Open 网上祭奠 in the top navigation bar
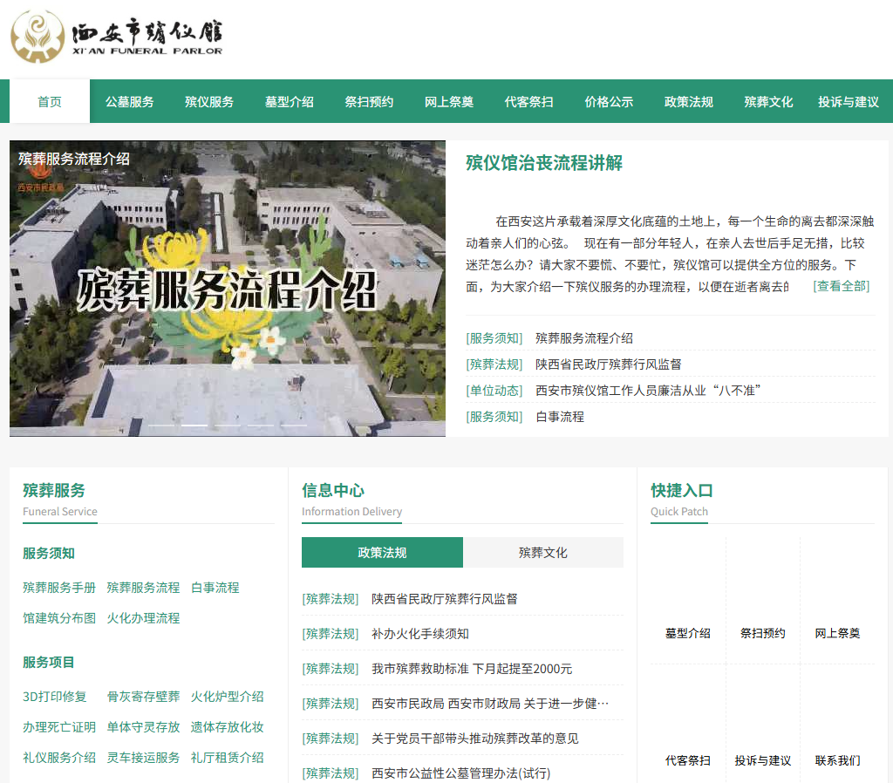 449,101
